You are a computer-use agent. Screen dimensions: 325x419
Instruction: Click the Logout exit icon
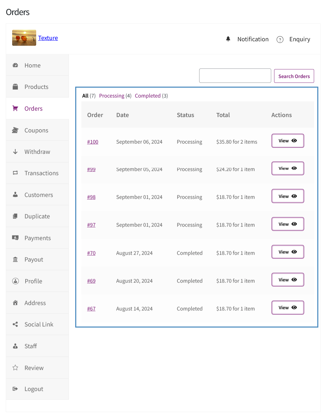pyautogui.click(x=15, y=389)
